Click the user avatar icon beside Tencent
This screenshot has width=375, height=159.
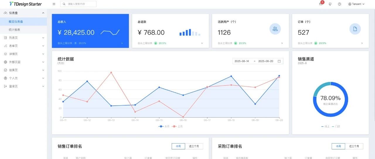[x=350, y=4]
